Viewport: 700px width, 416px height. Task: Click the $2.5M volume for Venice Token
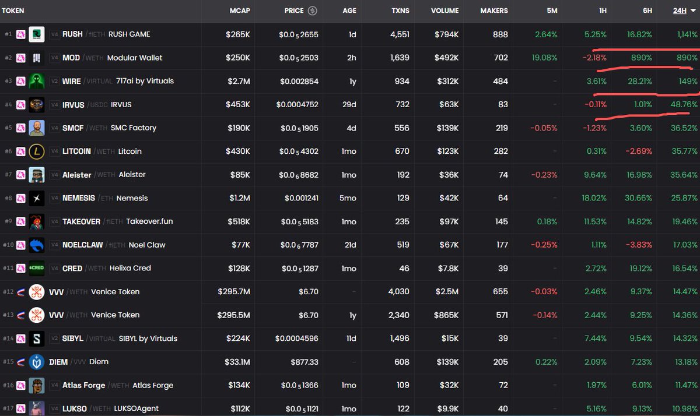446,292
